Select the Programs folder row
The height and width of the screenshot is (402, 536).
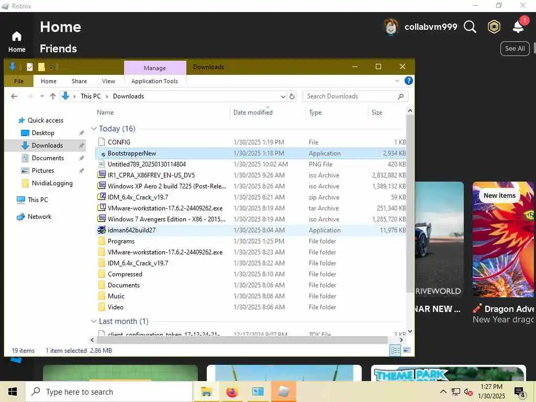(251, 241)
